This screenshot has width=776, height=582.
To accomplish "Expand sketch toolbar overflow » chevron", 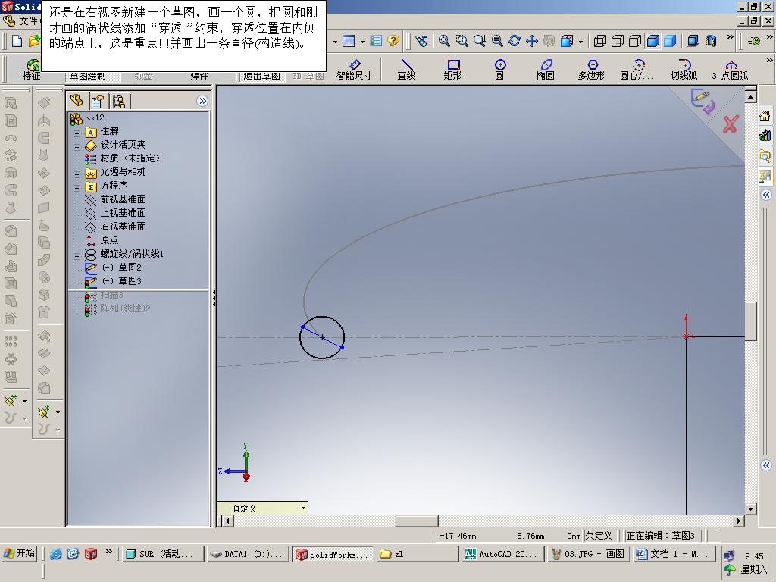I will pos(769,61).
